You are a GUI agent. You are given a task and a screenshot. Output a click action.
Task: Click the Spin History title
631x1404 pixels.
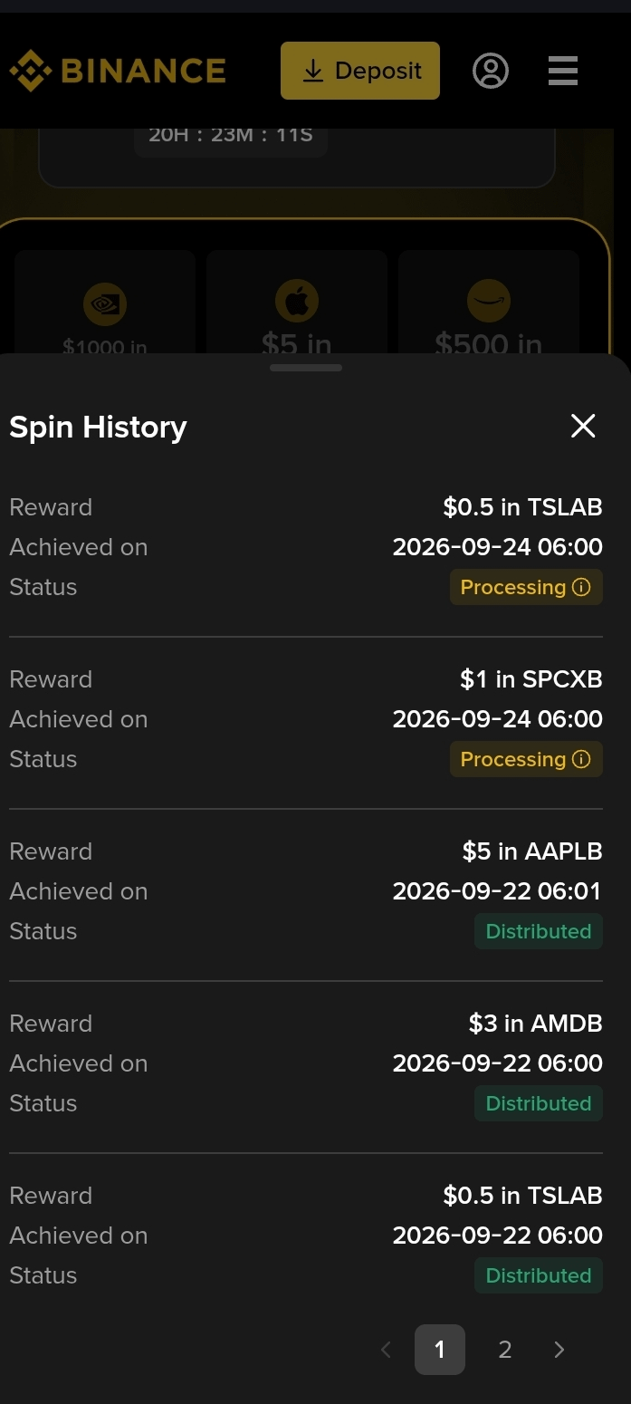pyautogui.click(x=98, y=427)
